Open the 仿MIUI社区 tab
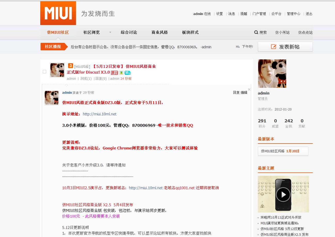 [58, 32]
